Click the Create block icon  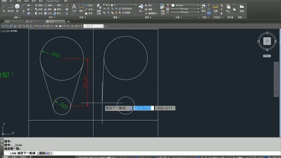click(149, 5)
